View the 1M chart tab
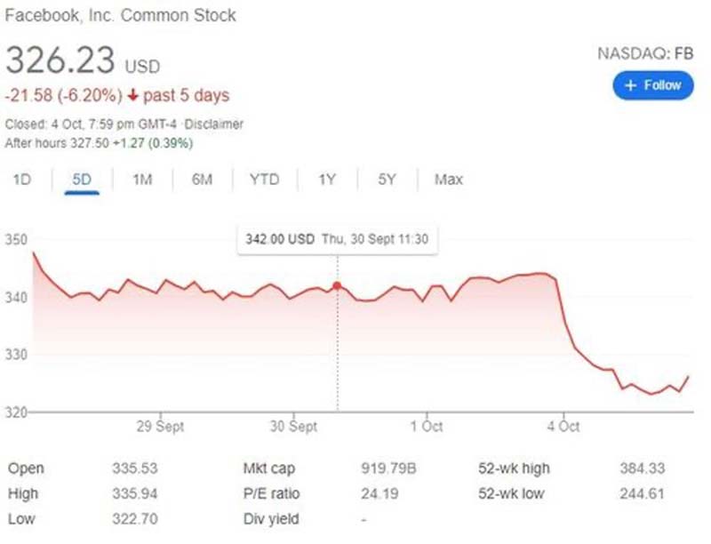 142,179
